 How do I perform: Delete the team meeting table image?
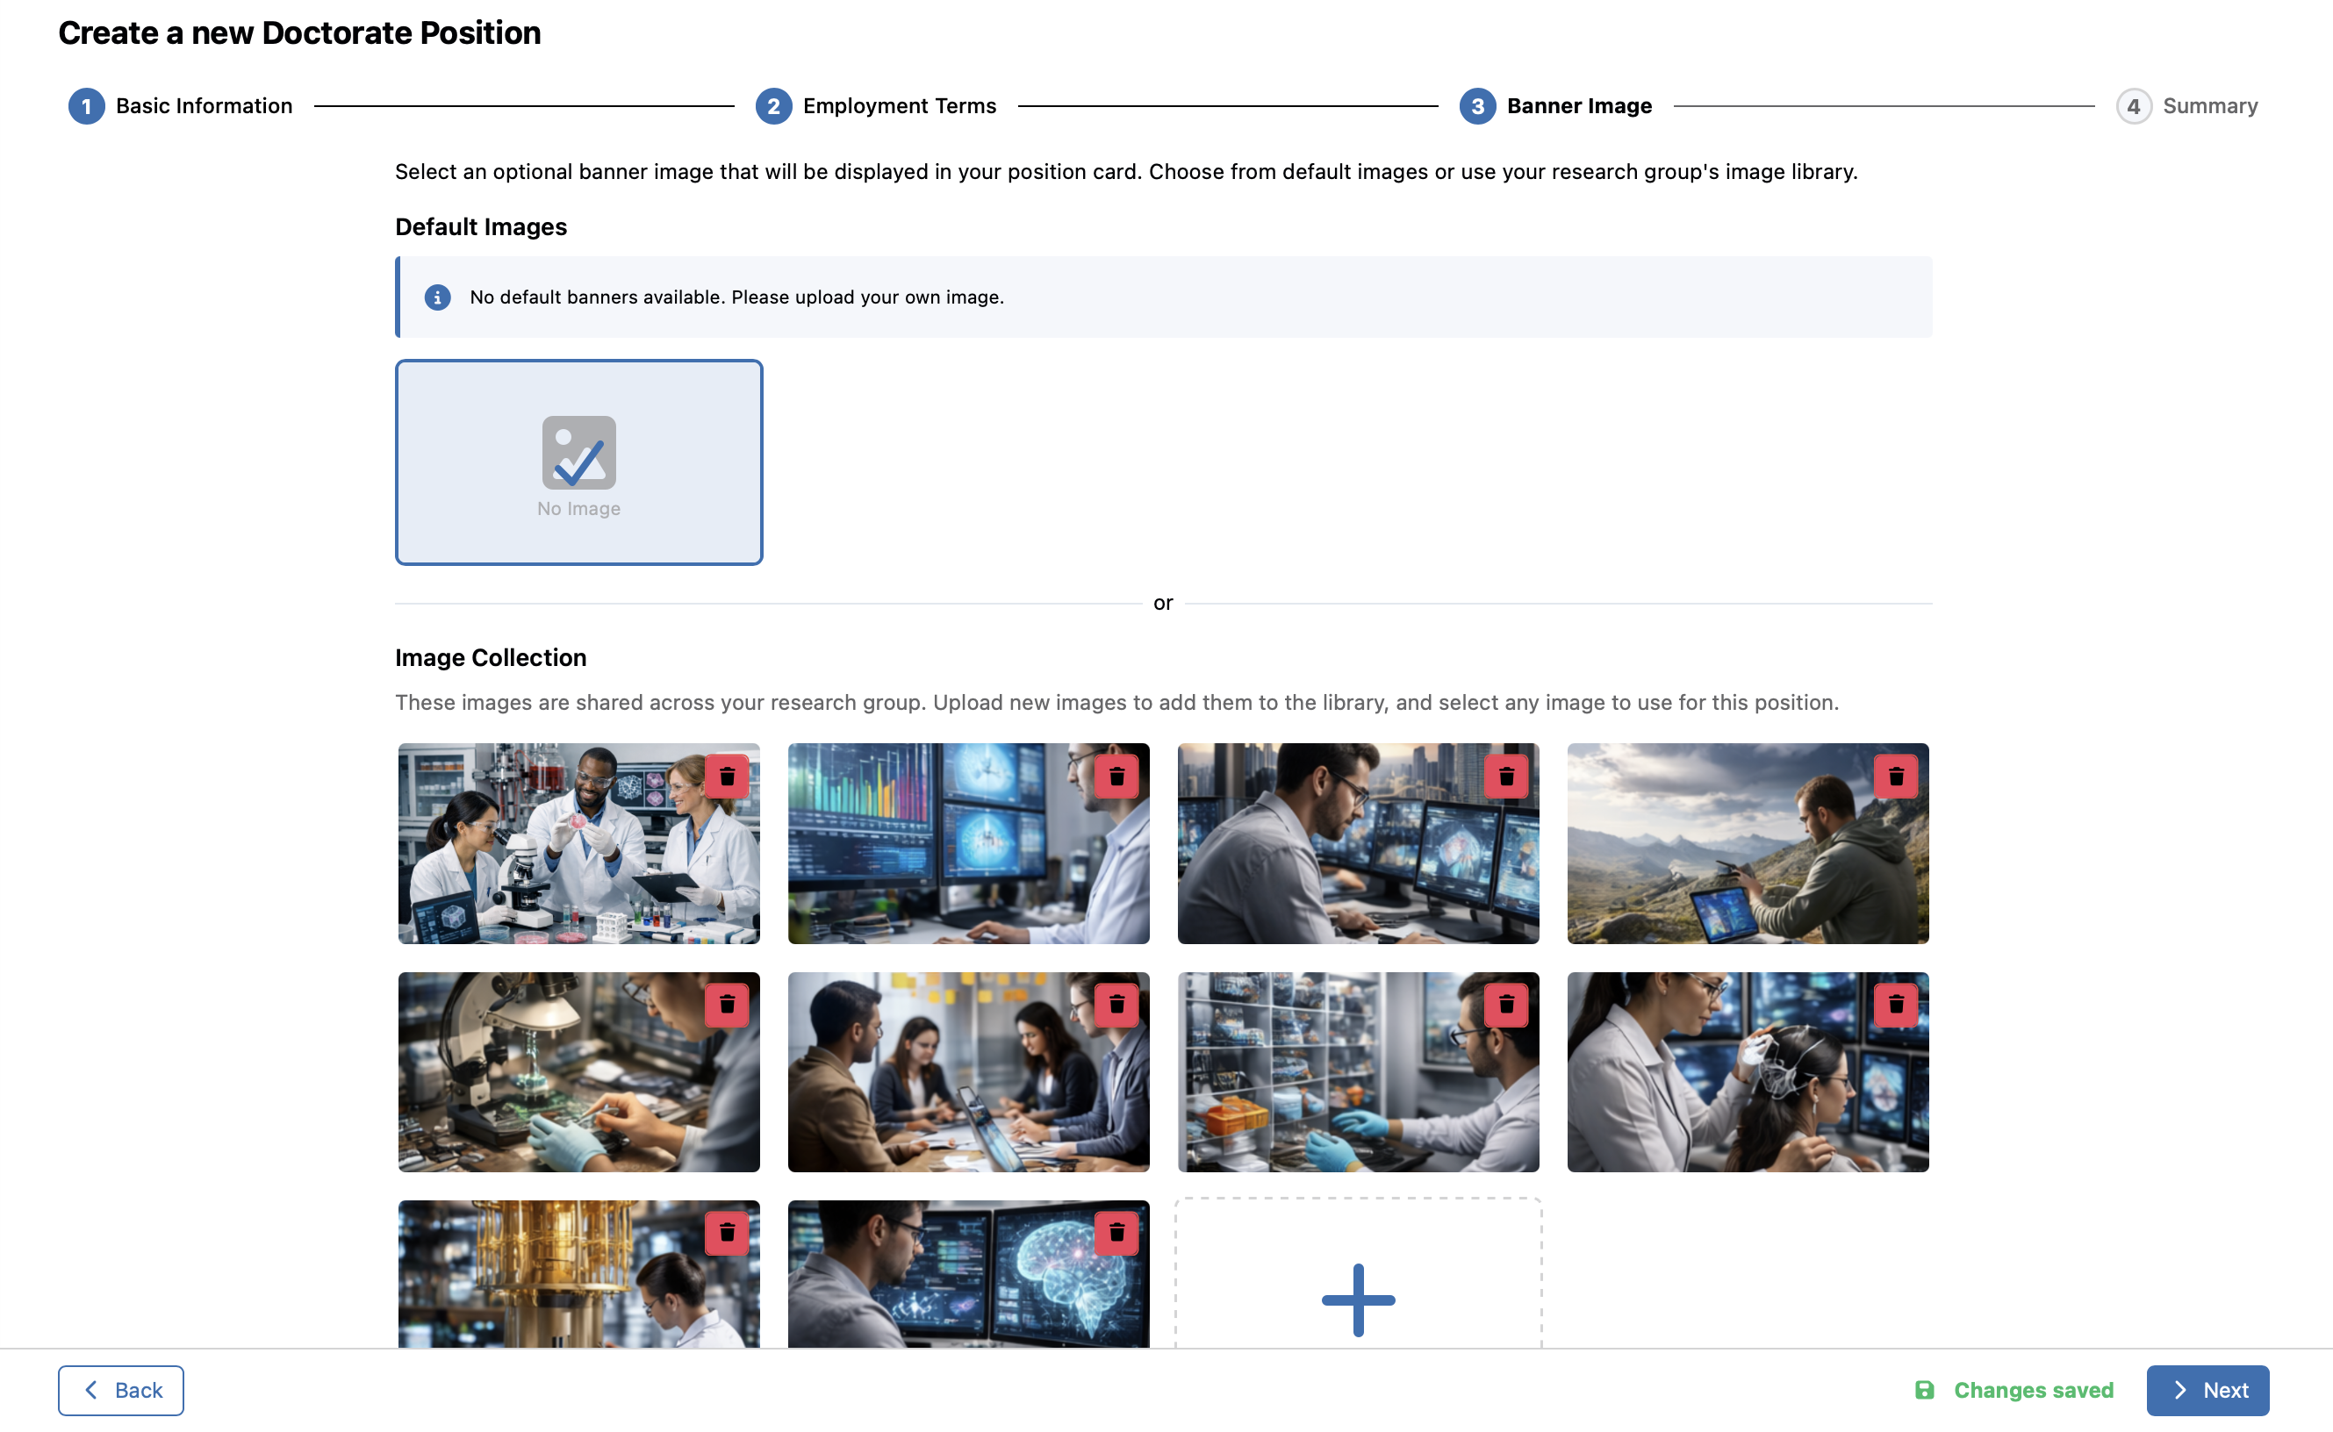[x=1116, y=1005]
